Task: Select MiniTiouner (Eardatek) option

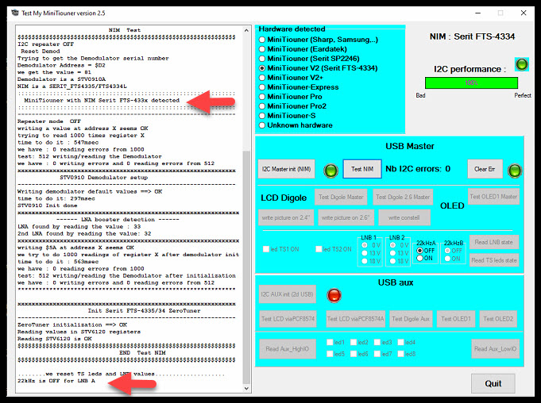Action: click(x=262, y=49)
